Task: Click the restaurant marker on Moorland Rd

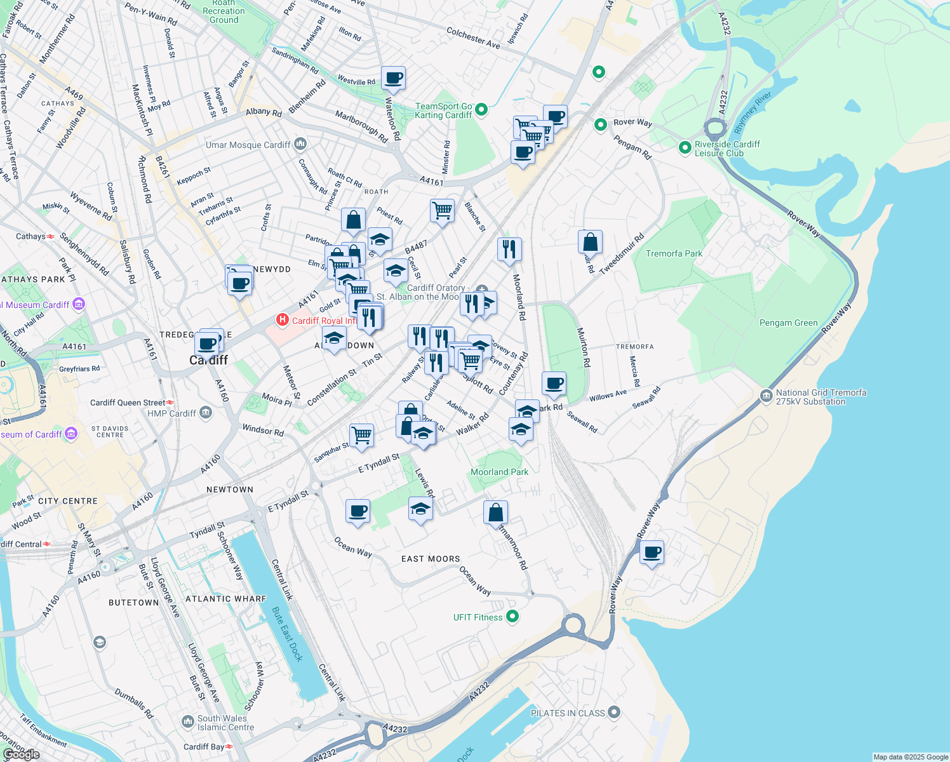Action: point(509,251)
